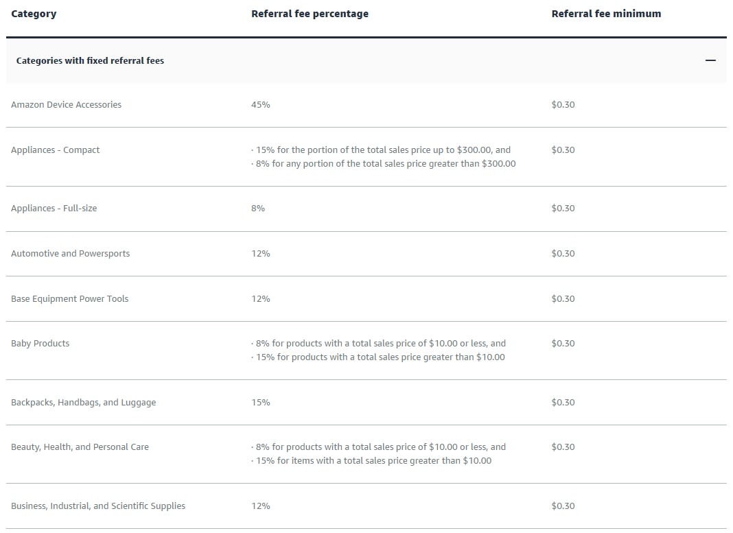Click the Referral fee minimum column header
Image resolution: width=733 pixels, height=533 pixels.
click(x=606, y=13)
